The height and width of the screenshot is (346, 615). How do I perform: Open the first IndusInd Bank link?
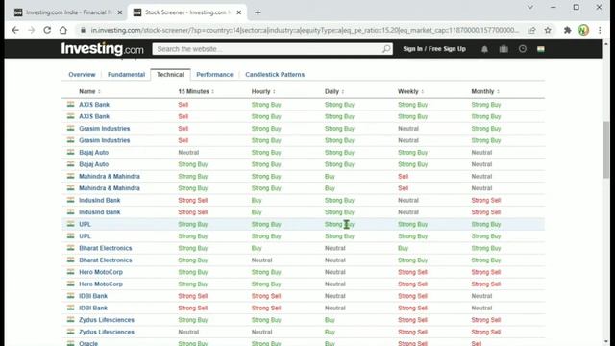(100, 201)
